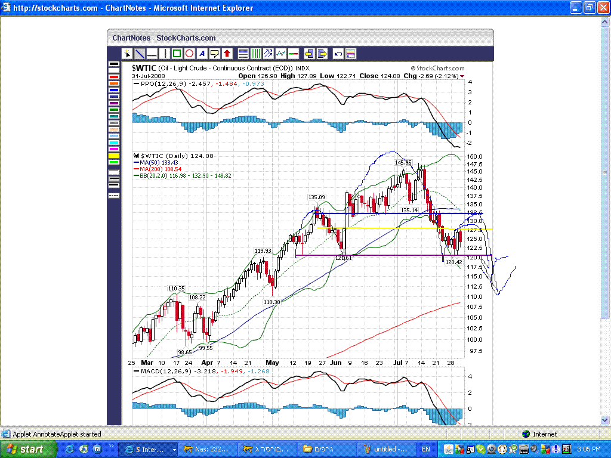Pick the bright blue color swatch
Image resolution: width=611 pixels, height=458 pixels.
pos(114,90)
